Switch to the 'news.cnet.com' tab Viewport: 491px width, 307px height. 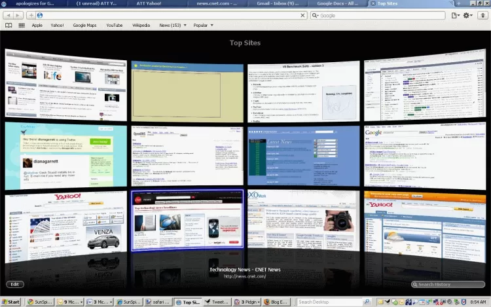click(x=217, y=3)
